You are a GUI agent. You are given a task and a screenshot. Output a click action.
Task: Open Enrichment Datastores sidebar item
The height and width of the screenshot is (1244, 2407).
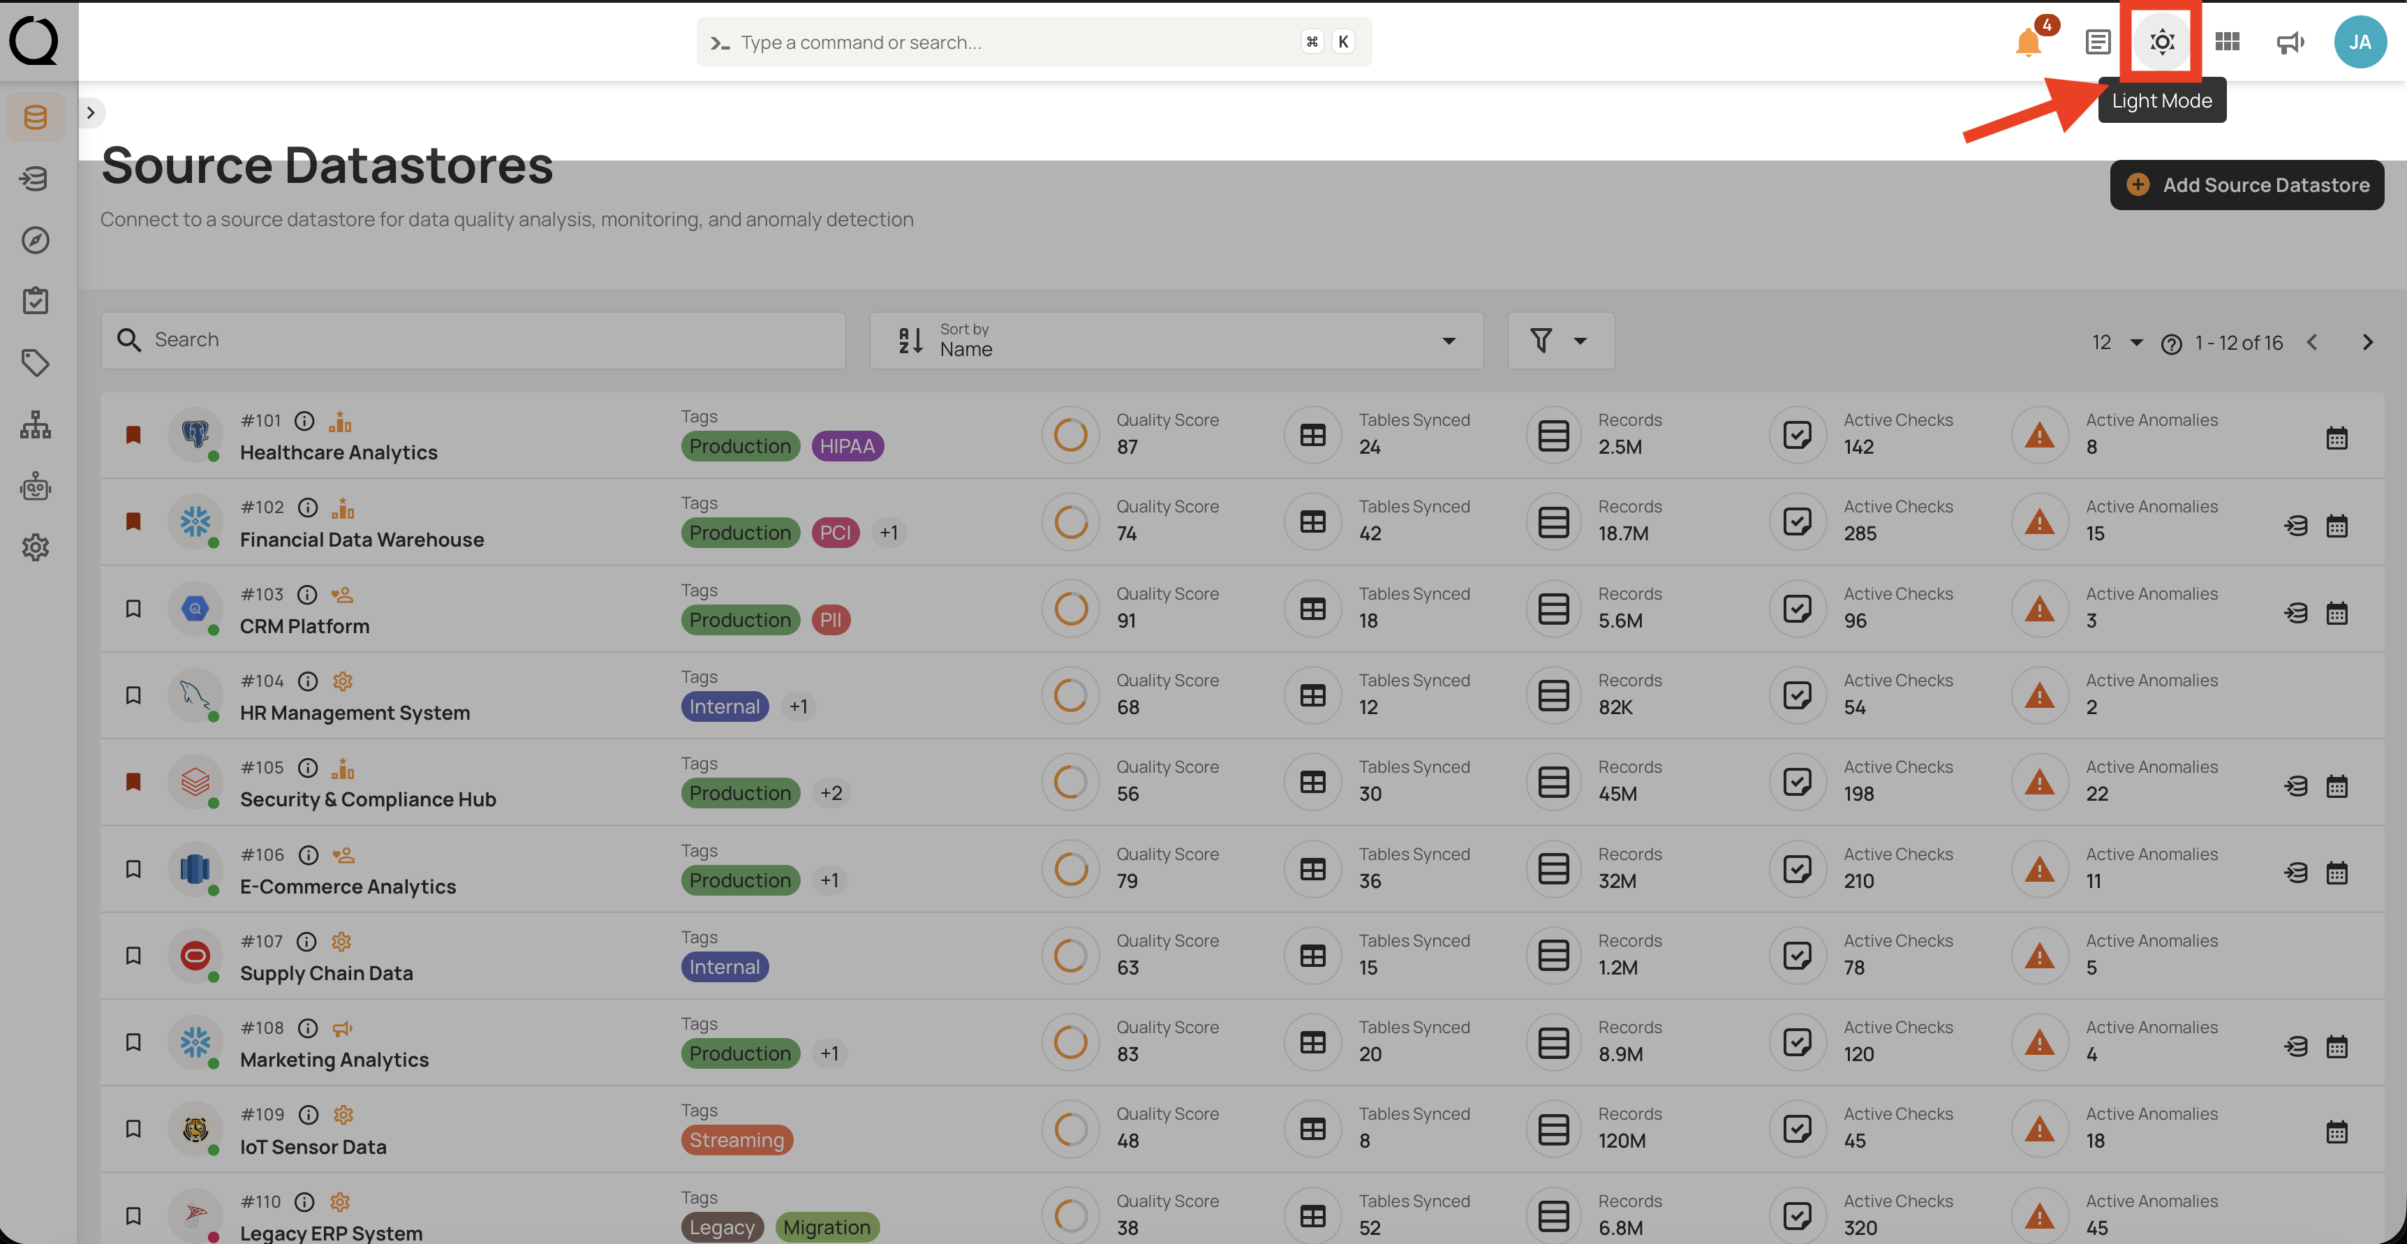click(36, 179)
